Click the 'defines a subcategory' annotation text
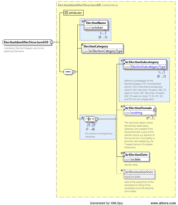This screenshot has width=178, height=205. (145, 90)
